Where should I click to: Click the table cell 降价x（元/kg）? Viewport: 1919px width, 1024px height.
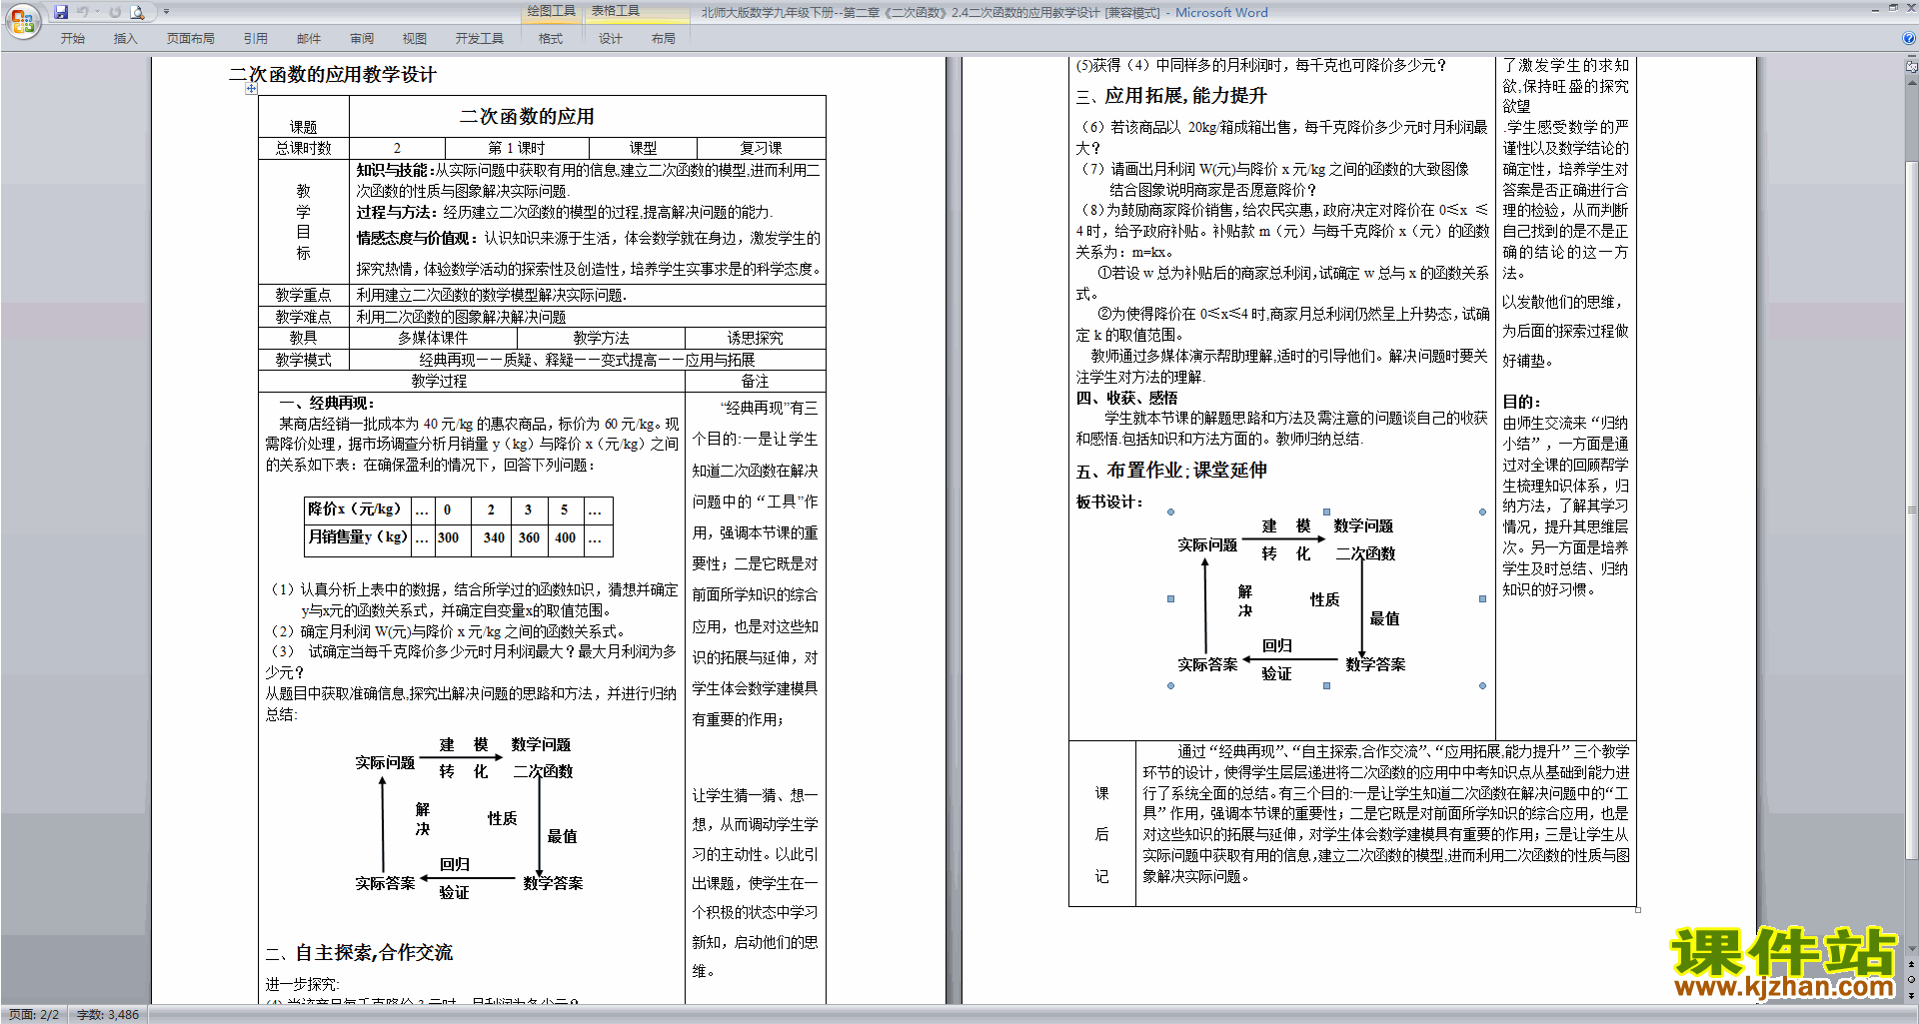(x=358, y=509)
